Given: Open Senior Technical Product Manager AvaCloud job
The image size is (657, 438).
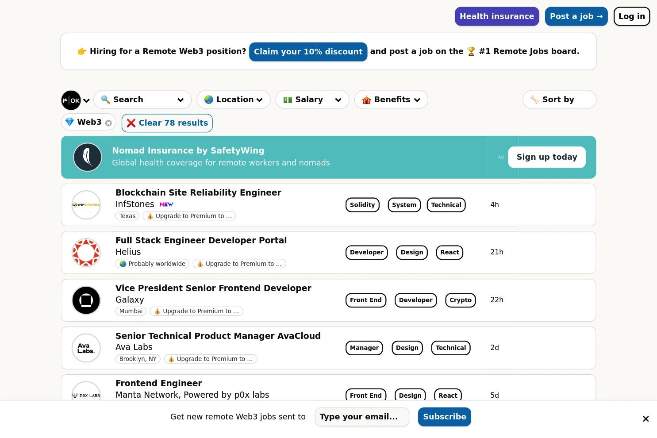Looking at the screenshot, I should click(218, 336).
